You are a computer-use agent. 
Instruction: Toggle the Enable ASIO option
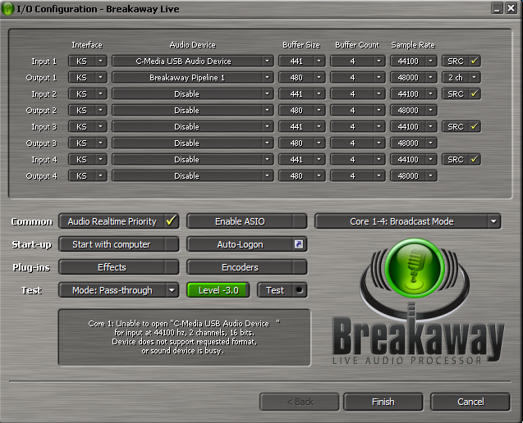[246, 221]
